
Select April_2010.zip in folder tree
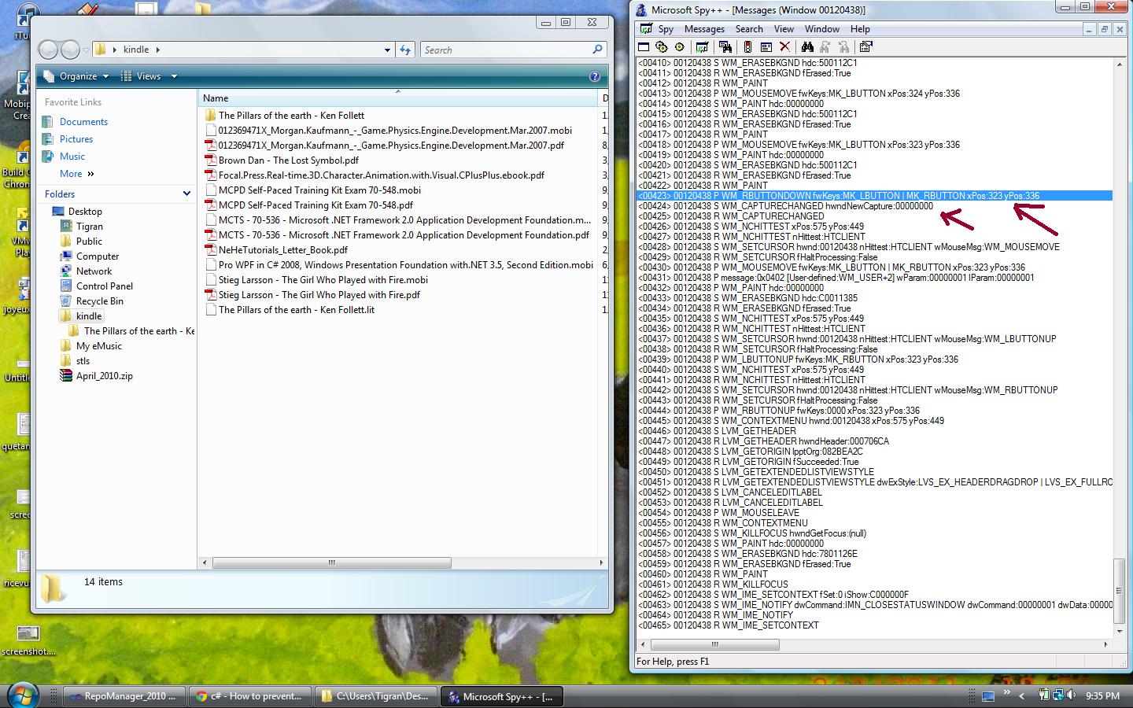click(105, 376)
